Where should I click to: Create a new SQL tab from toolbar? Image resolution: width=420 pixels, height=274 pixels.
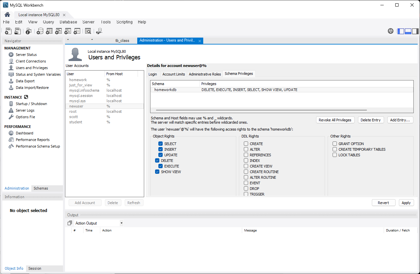[x=8, y=31]
